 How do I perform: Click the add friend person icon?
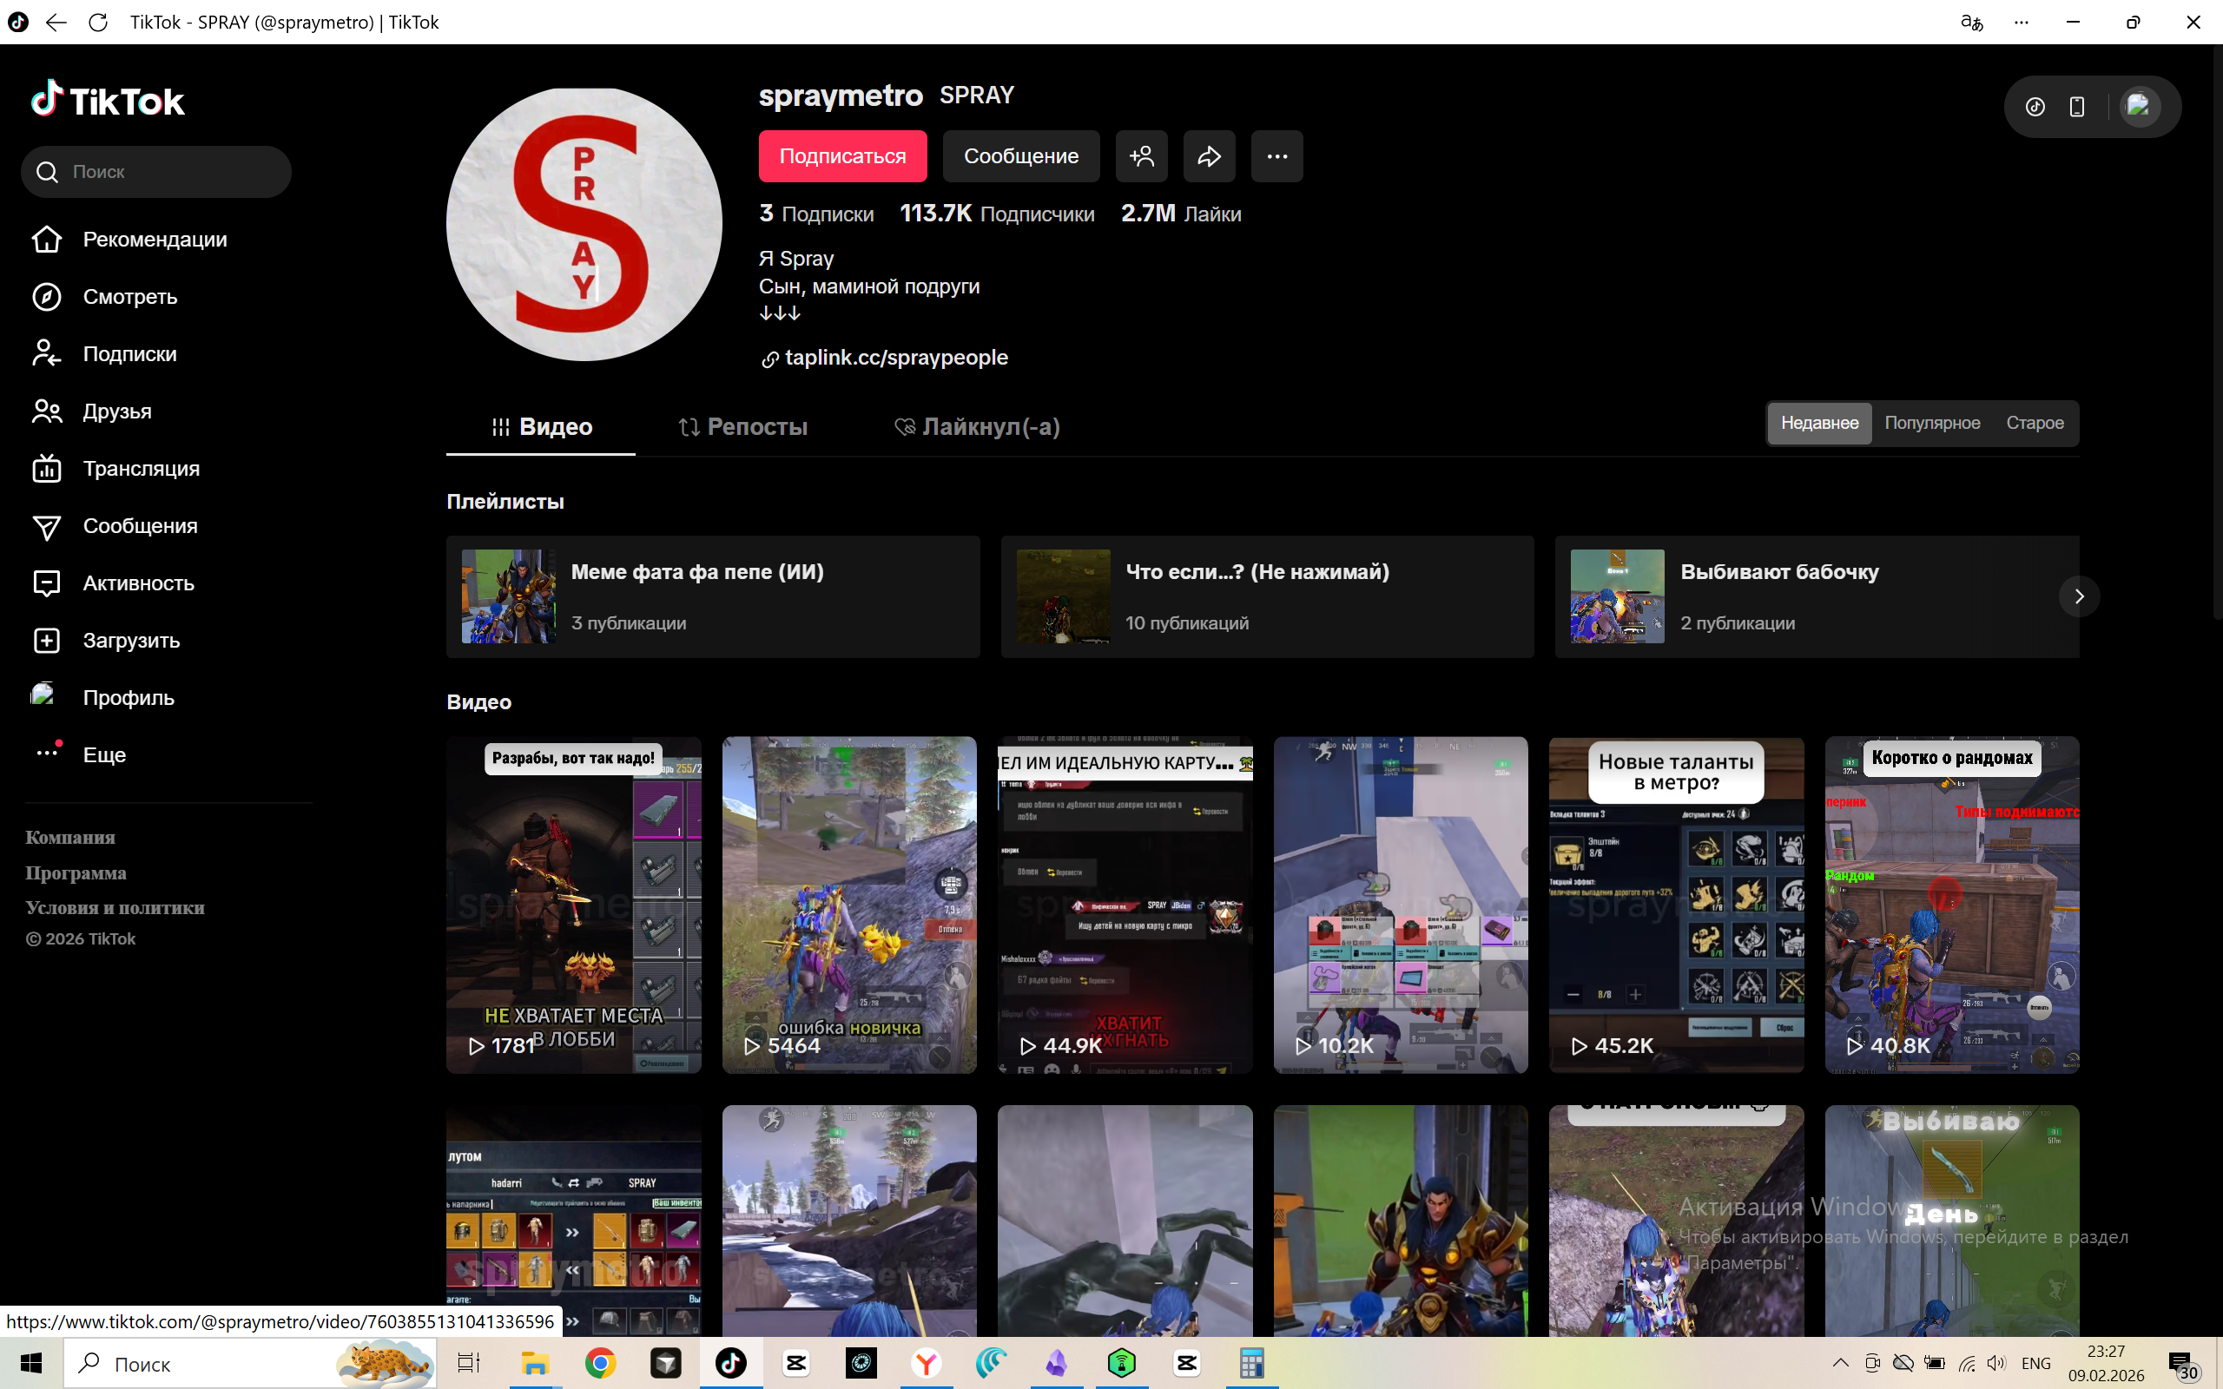tap(1142, 156)
